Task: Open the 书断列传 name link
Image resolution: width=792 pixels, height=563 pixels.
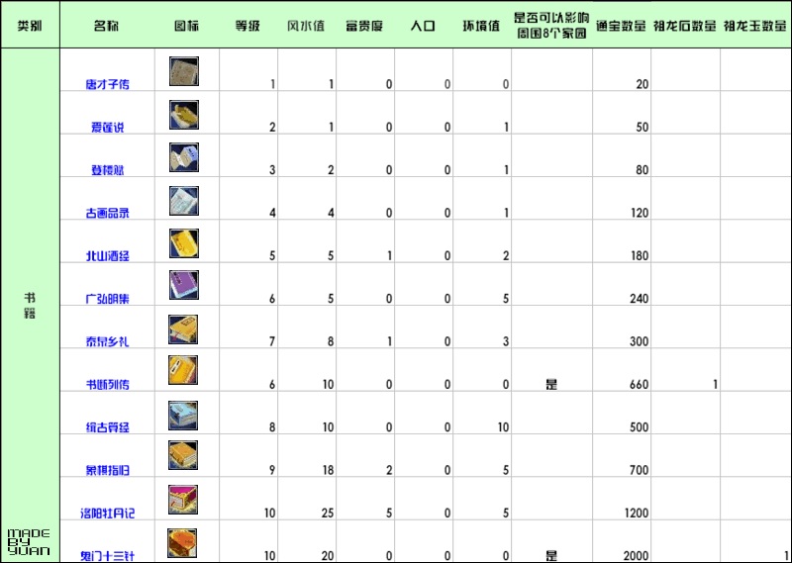Action: click(x=107, y=385)
